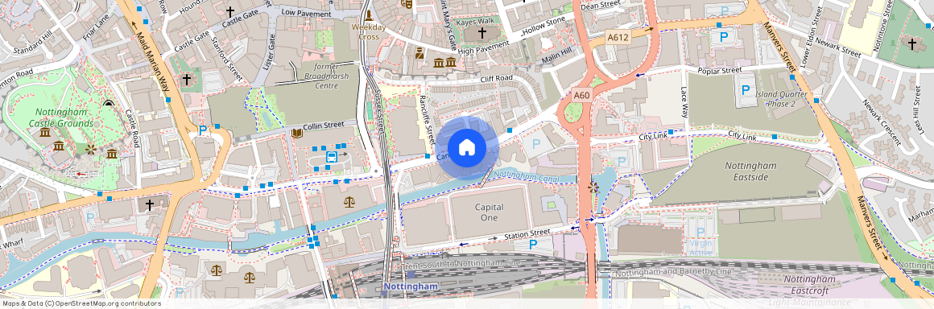The width and height of the screenshot is (934, 309).
Task: Select the parking P on Station Street
Action: pos(533,244)
